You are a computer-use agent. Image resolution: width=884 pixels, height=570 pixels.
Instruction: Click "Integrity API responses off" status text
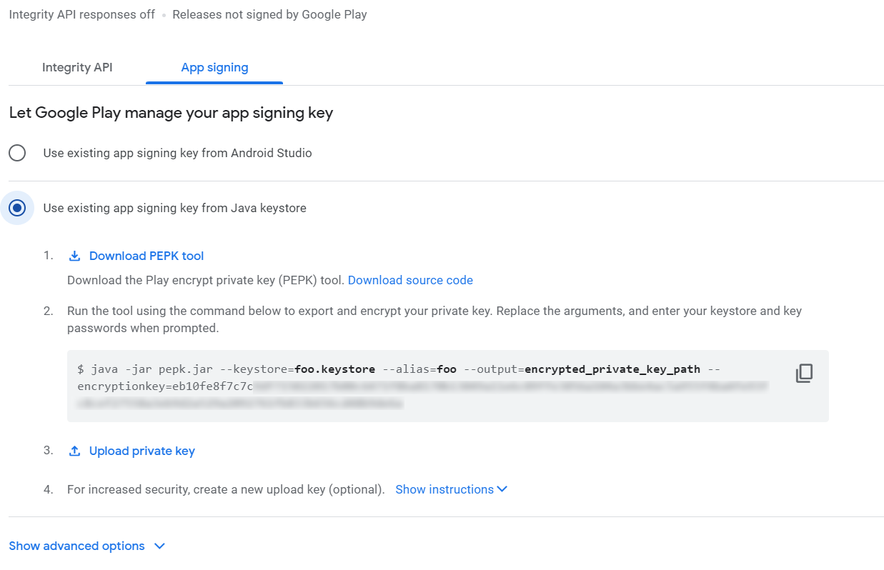click(x=81, y=14)
